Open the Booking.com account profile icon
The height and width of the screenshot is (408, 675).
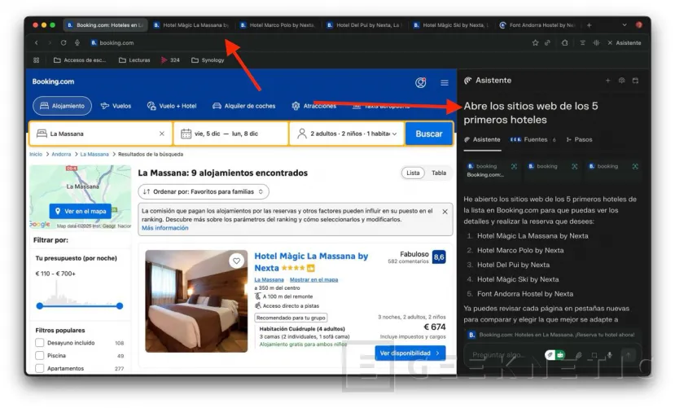pos(421,82)
